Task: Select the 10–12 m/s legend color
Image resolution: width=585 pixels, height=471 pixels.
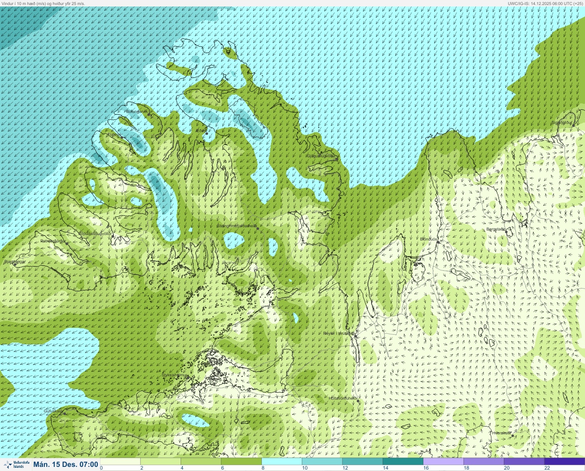Action: coord(322,461)
